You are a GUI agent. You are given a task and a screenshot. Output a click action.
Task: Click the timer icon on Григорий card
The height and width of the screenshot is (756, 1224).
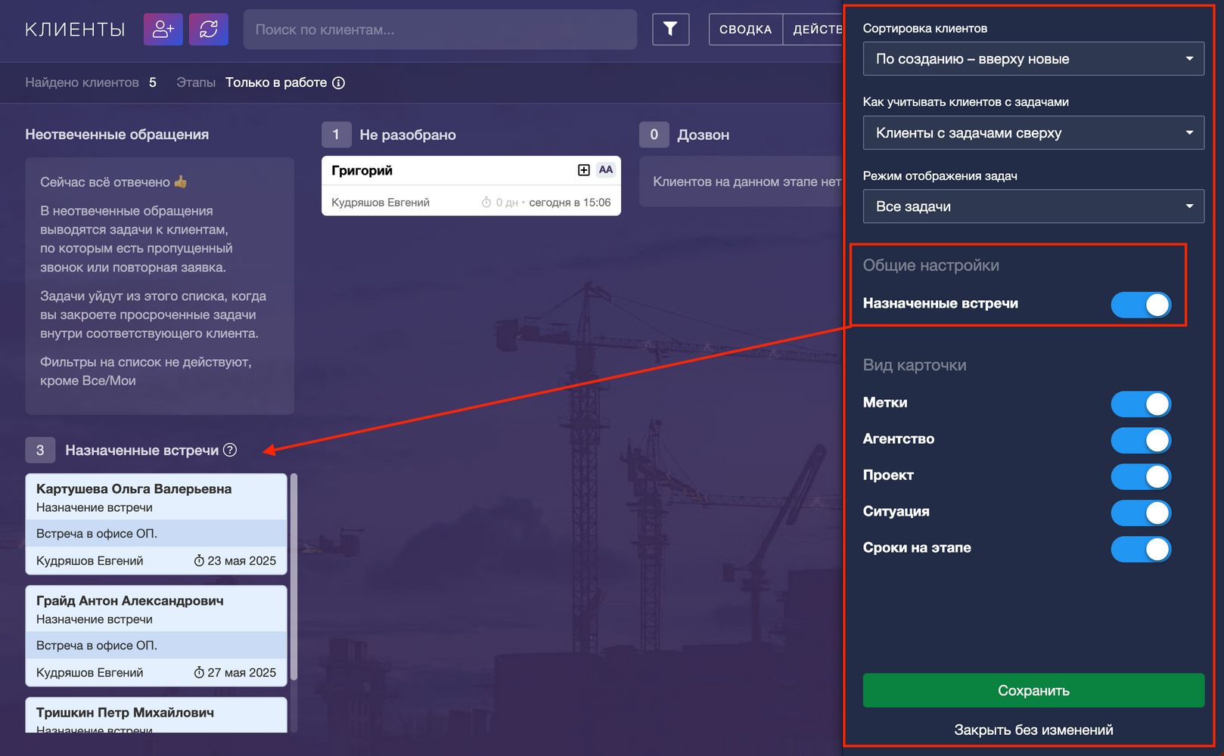(x=486, y=203)
